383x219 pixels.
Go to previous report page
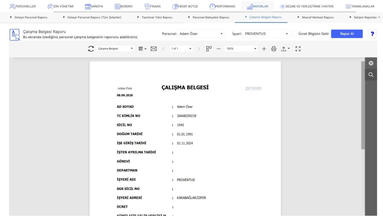(163, 49)
